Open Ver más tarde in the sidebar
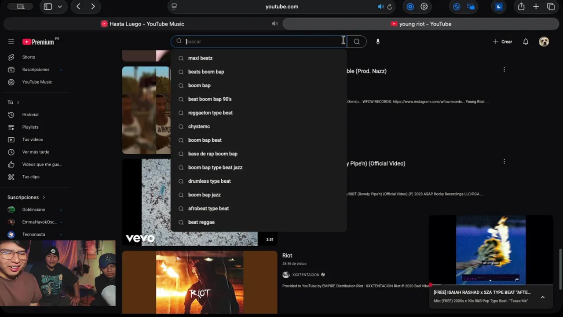 35,152
